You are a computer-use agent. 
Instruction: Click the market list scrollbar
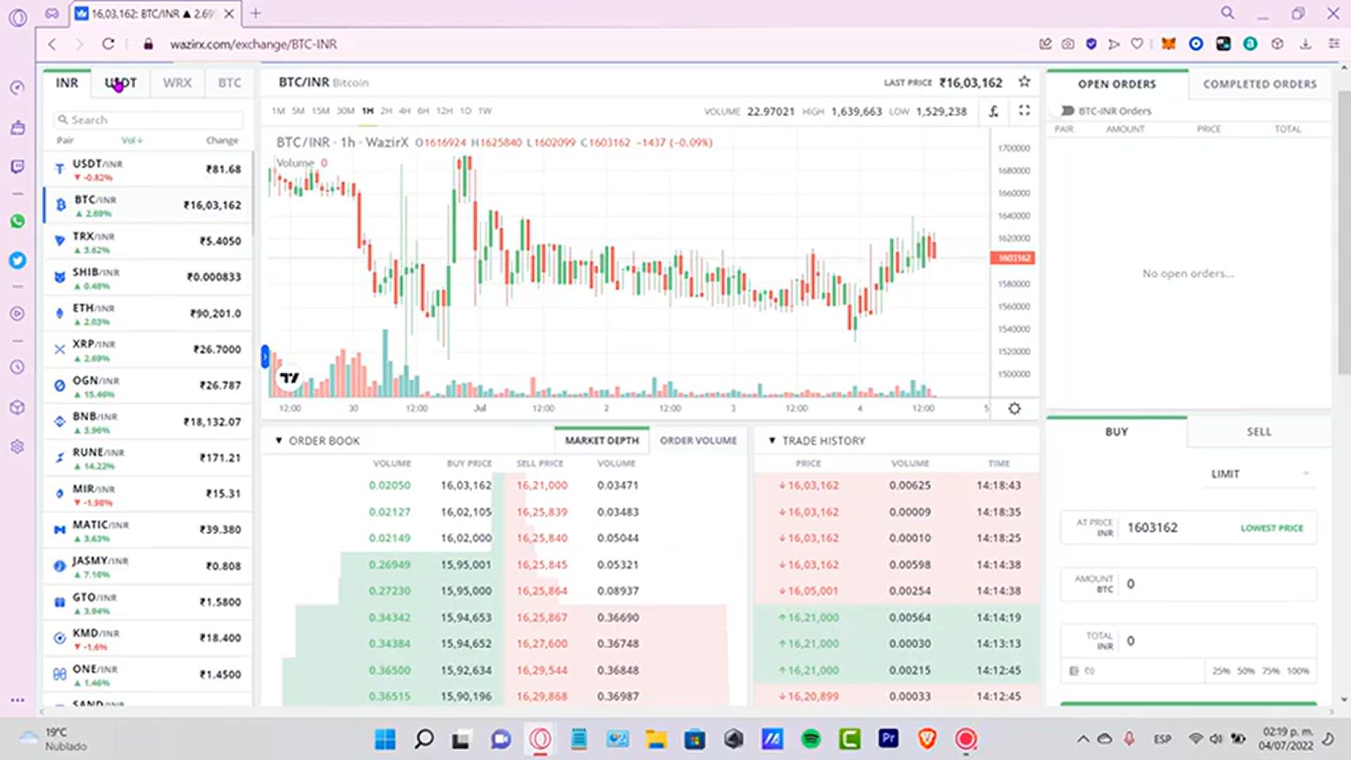coord(252,194)
